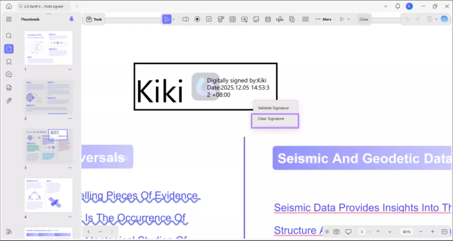The image size is (453, 241).
Task: Click the Close button on toolbar
Action: point(364,19)
